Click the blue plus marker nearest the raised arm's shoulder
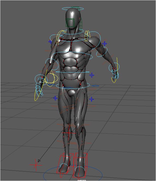 104,44
